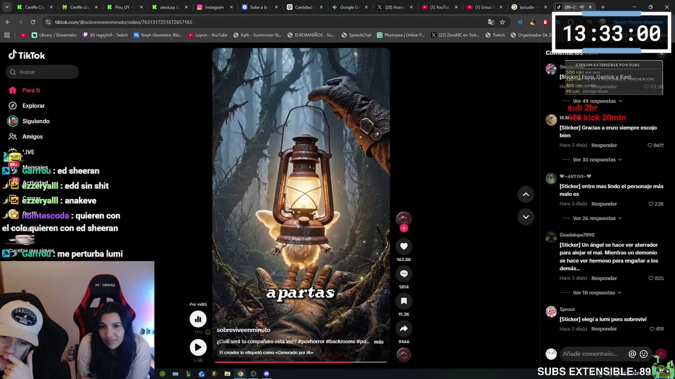Go back with browser back arrow
The width and height of the screenshot is (675, 379).
point(7,22)
